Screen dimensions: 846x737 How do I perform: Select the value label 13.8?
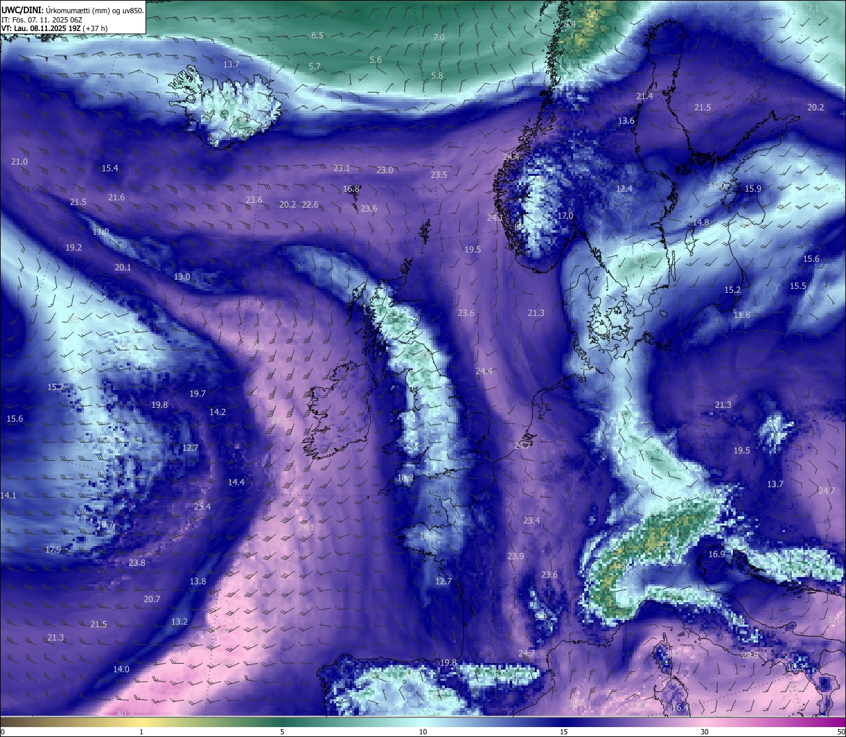198,582
